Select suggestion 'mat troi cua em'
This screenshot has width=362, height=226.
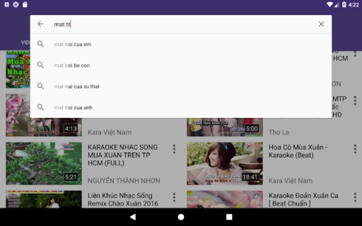72,44
